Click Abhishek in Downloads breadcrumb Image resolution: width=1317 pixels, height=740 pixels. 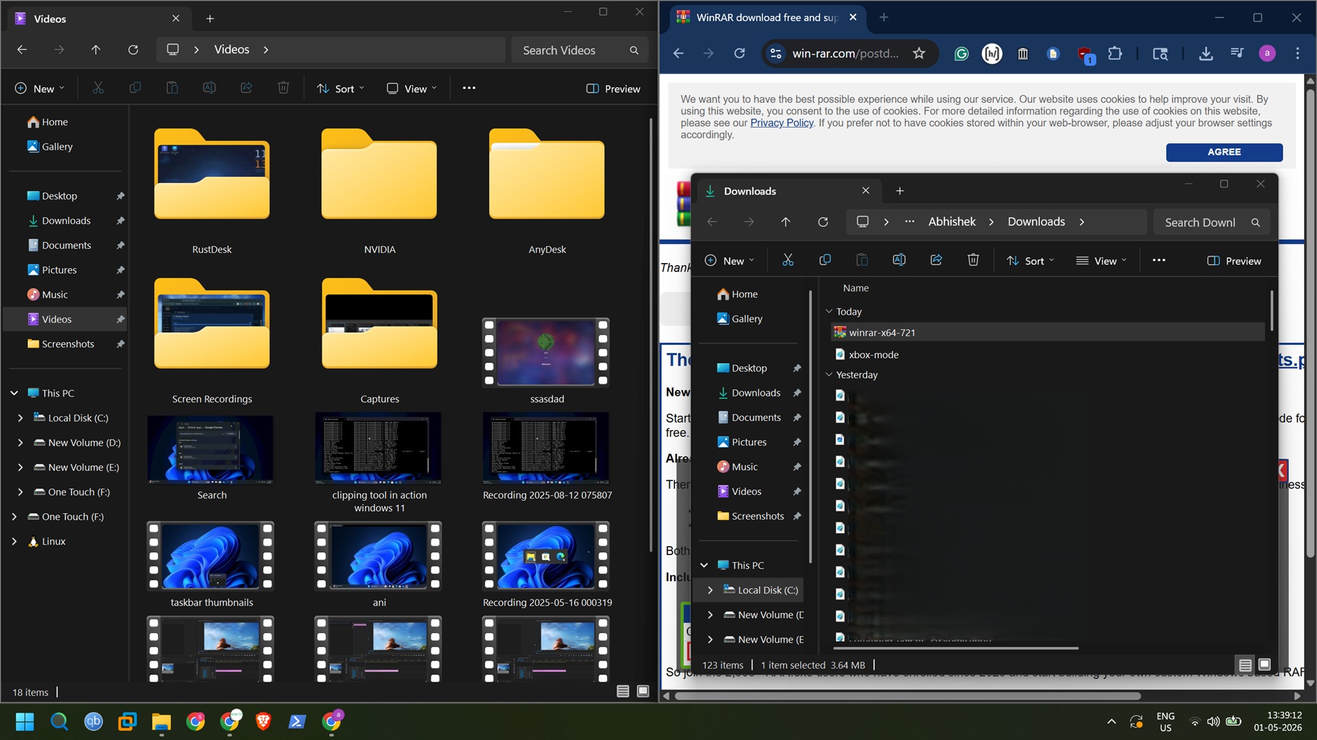click(x=951, y=222)
